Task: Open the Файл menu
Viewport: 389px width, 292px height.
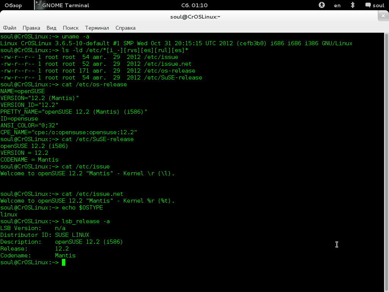Action: [x=9, y=28]
